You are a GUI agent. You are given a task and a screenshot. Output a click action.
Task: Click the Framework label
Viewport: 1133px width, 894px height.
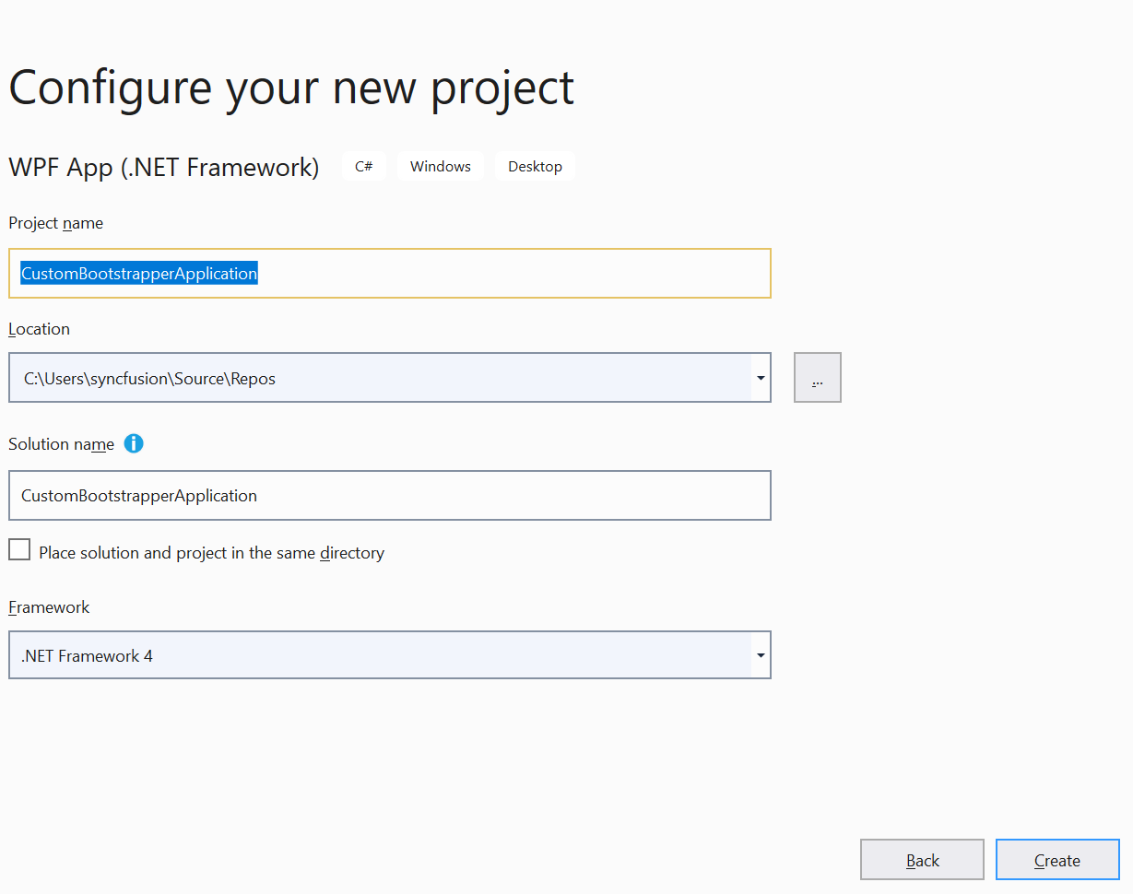[x=49, y=607]
